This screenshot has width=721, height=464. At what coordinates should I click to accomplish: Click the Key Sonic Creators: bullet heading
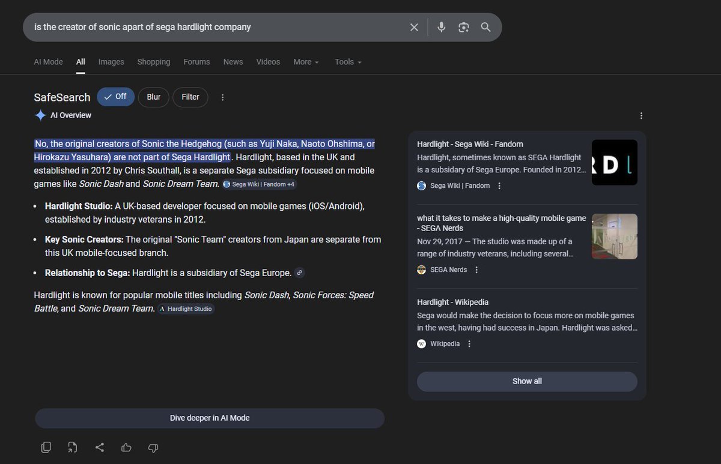[84, 240]
